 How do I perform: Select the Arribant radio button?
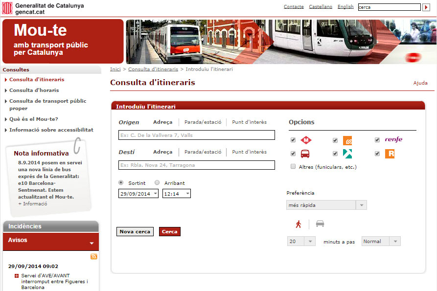click(x=157, y=183)
